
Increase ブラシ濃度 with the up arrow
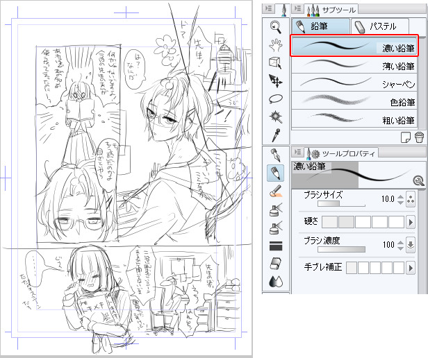pos(400,242)
